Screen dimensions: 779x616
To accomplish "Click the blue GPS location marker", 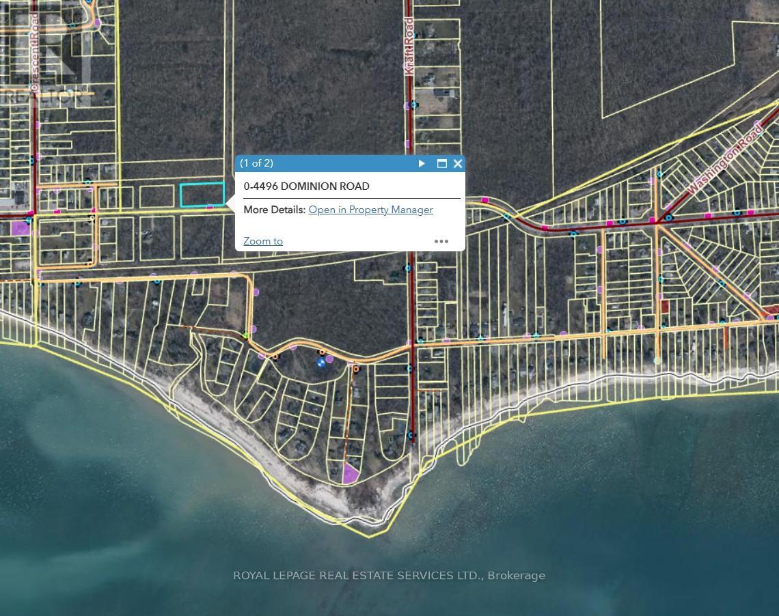I will pos(320,363).
